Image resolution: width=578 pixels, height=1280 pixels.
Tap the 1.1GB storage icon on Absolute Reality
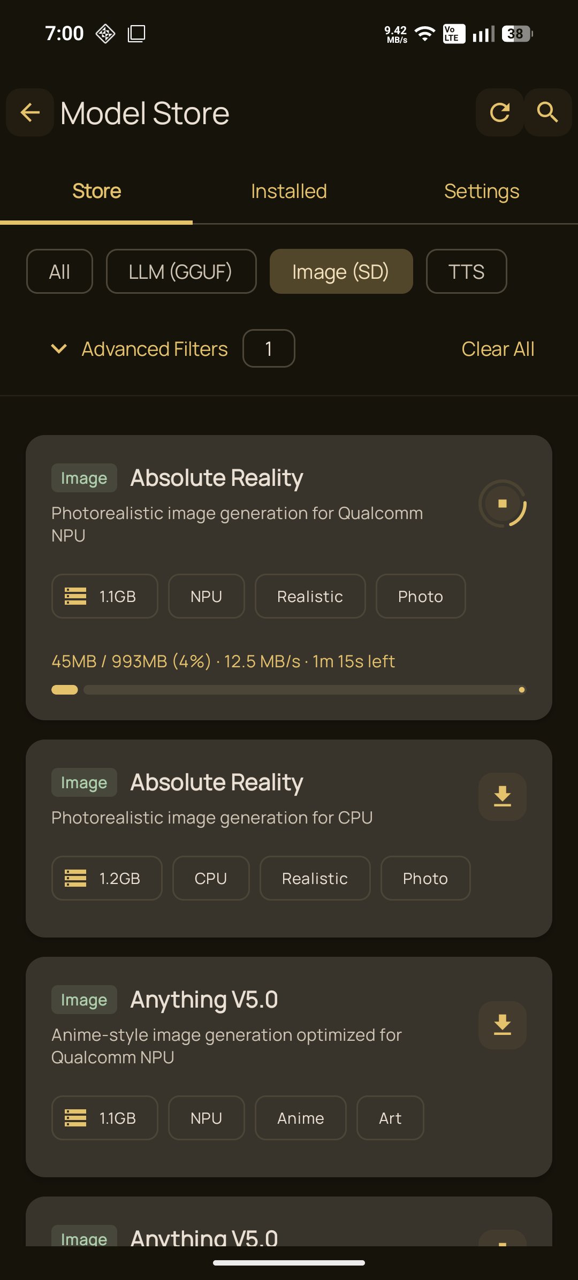coord(75,596)
